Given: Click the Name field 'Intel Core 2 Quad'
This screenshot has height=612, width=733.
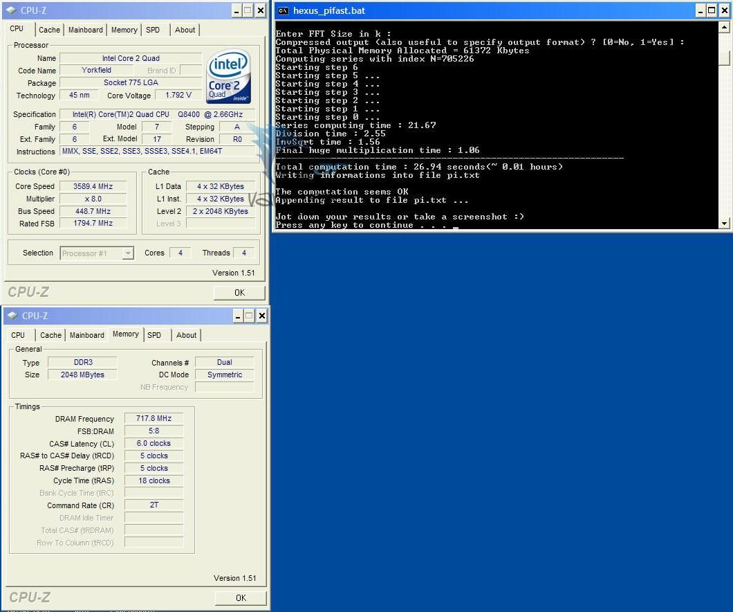Looking at the screenshot, I should tap(131, 58).
